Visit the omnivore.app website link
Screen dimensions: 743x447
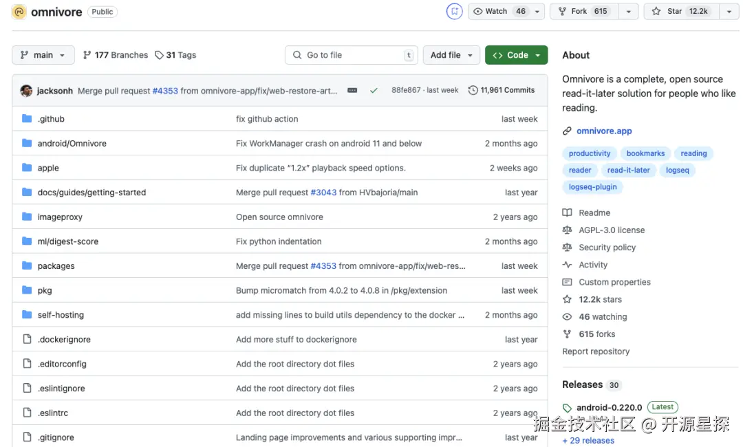click(604, 131)
